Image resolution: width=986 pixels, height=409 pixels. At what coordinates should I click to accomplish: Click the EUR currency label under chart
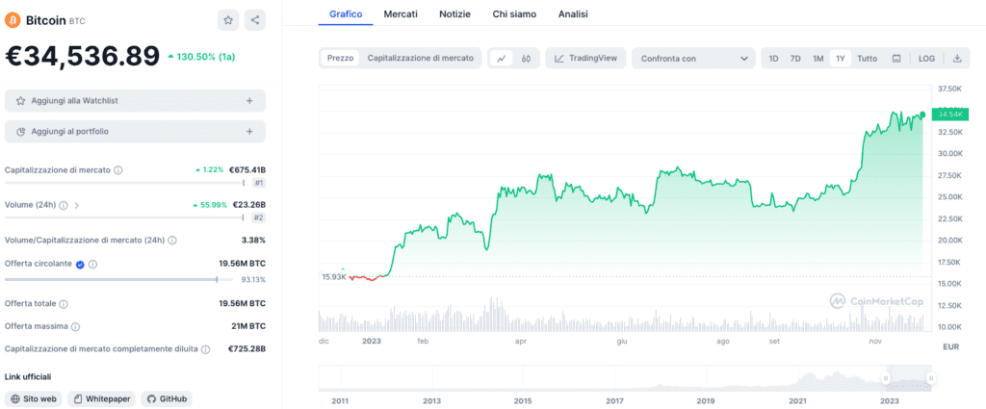[x=950, y=346]
